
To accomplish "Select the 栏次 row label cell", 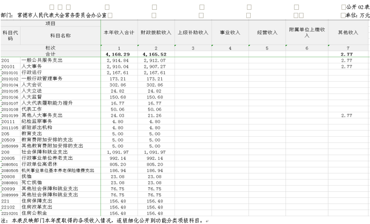I will click(50, 48).
